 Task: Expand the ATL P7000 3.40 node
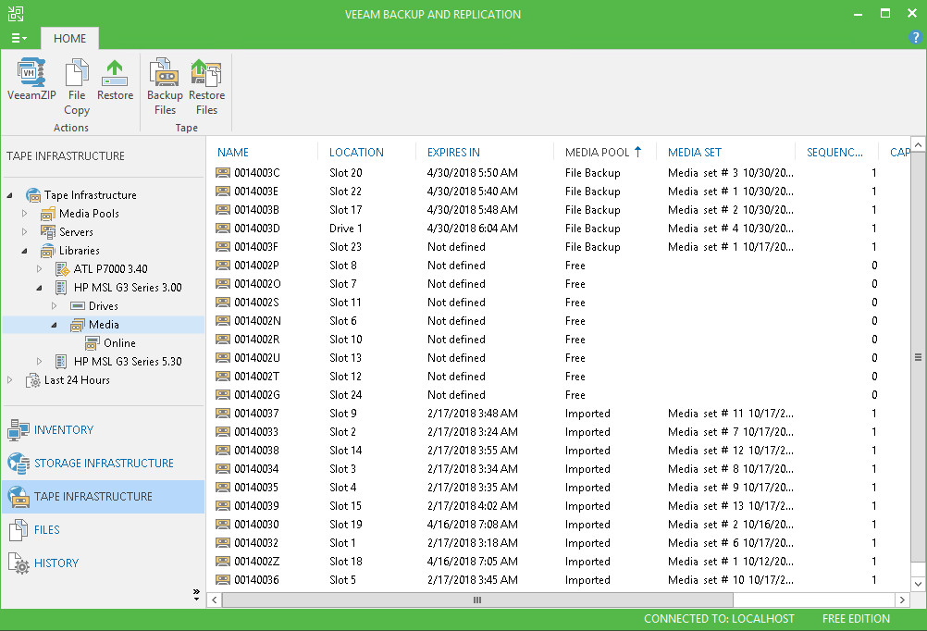[x=39, y=269]
